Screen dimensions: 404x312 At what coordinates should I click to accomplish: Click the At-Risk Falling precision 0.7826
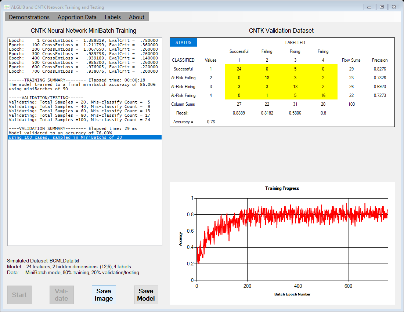click(380, 78)
